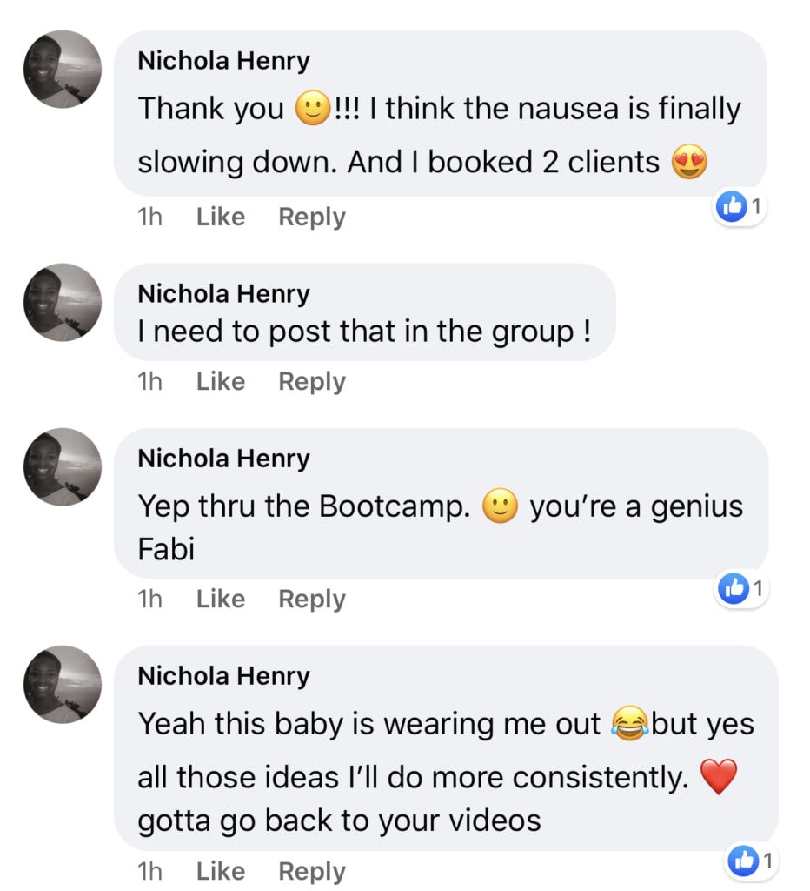Click the 1h timestamp under the group comment
This screenshot has height=891, width=810.
coord(150,381)
